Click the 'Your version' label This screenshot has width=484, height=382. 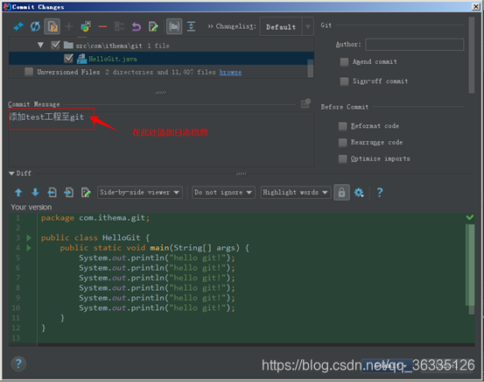(32, 207)
